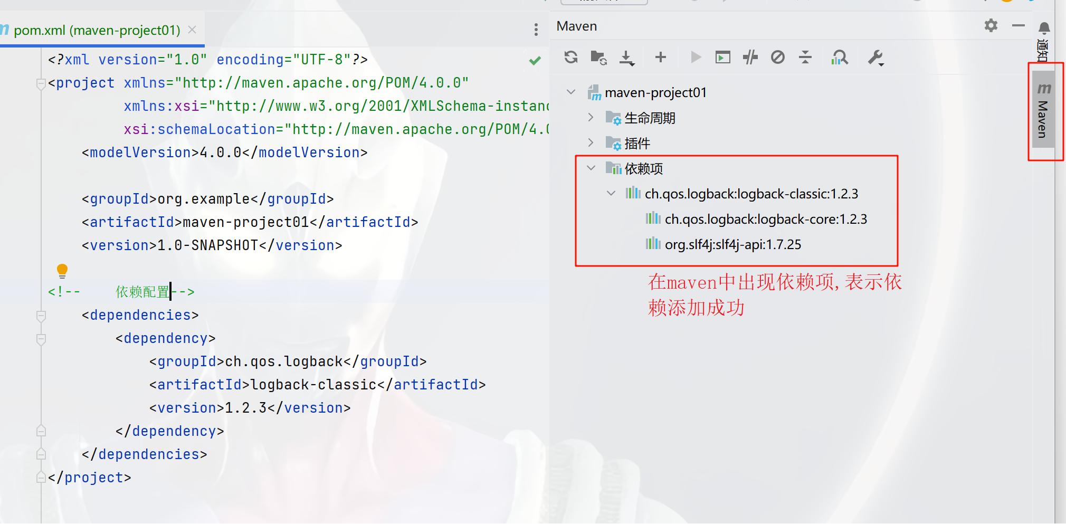The image size is (1066, 524).
Task: Toggle Offline Mode in Maven panel
Action: pyautogui.click(x=777, y=57)
